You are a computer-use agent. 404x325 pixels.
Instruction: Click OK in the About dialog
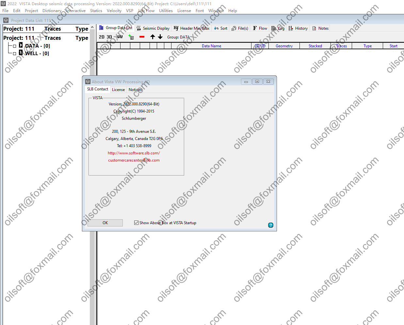(105, 223)
